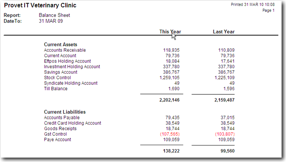The image size is (286, 162).
Task: Select the Eftpos Holding Account row label
Action: [x=67, y=61]
